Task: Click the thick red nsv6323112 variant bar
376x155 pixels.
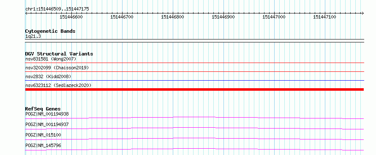Action: click(x=194, y=89)
